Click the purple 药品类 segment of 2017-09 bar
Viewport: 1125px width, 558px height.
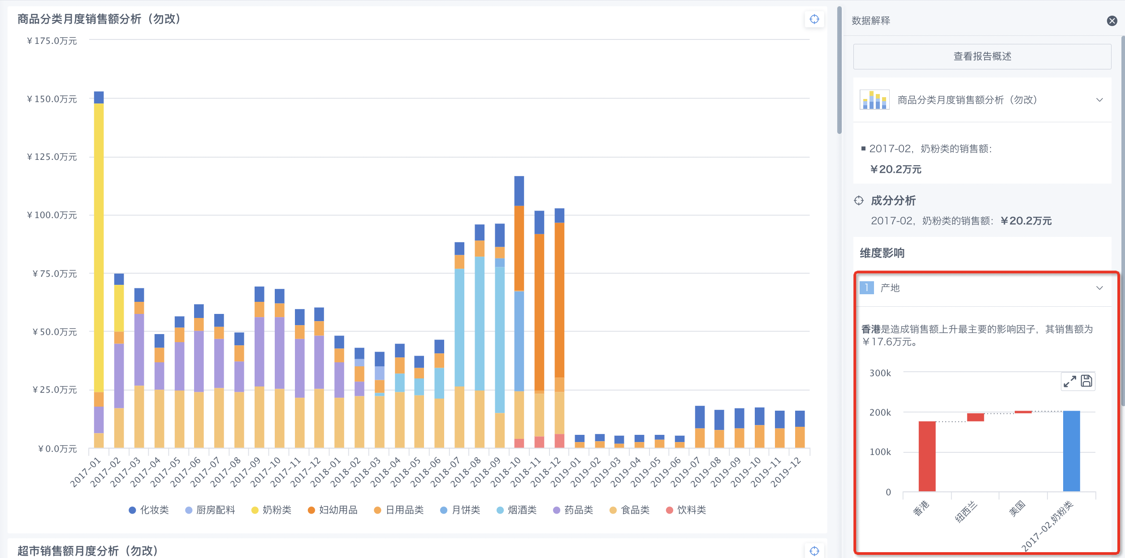[x=259, y=352]
